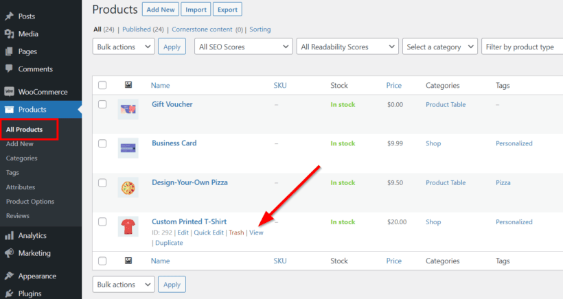The height and width of the screenshot is (299, 563).
Task: Click the top Apply button
Action: tap(172, 47)
